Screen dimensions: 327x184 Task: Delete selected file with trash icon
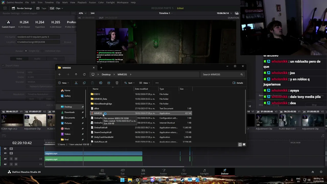[117, 83]
